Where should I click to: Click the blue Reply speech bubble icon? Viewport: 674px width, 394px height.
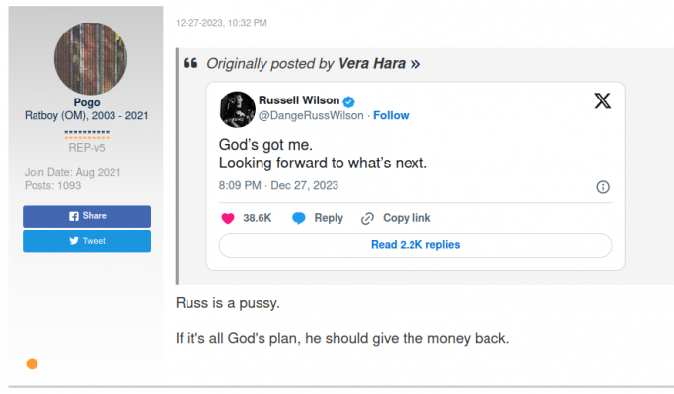299,218
